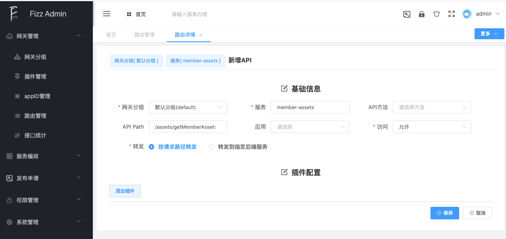
Task: Open the 网关分组 dropdown
Action: [188, 107]
